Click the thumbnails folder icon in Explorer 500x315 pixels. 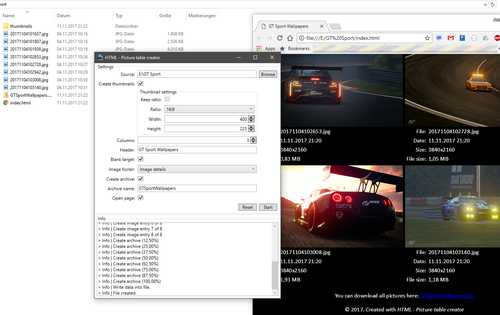click(6, 26)
